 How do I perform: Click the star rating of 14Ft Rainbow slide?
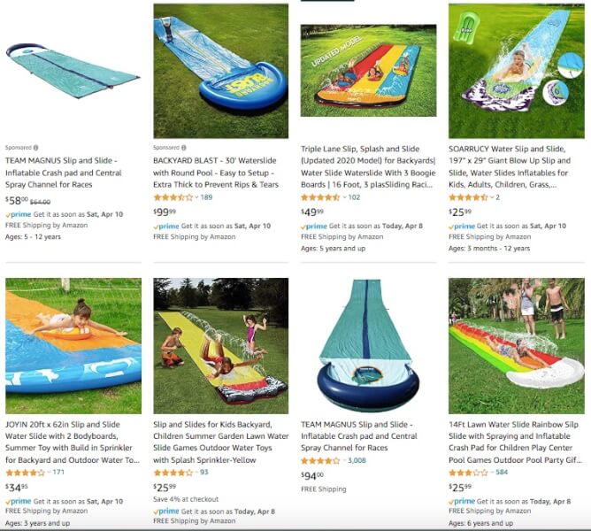(469, 473)
